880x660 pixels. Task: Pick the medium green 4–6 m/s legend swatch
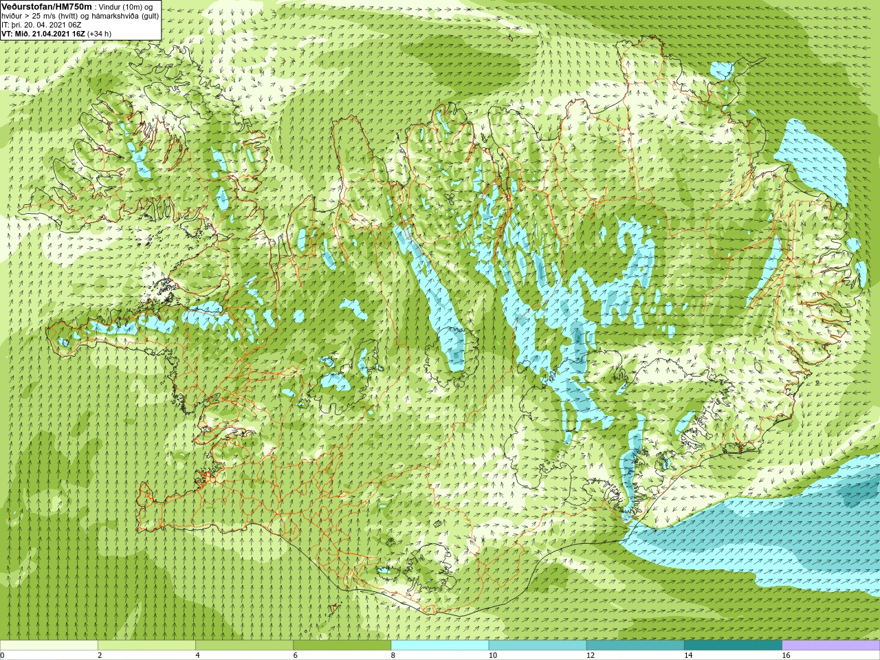coord(244,646)
